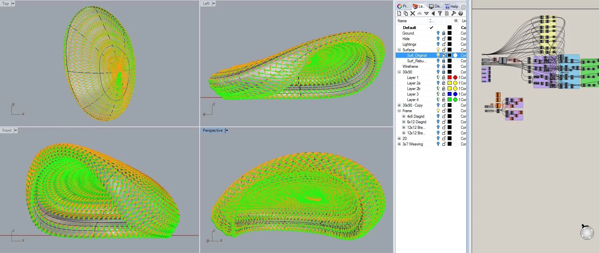The height and width of the screenshot is (253, 599).
Task: Click the unlock icon on the Hide layer
Action: click(x=444, y=39)
